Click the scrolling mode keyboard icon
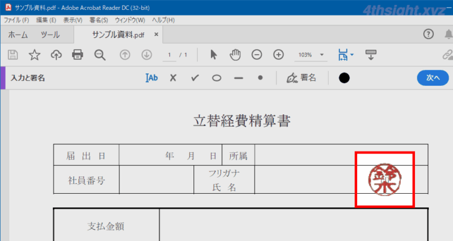 371,55
